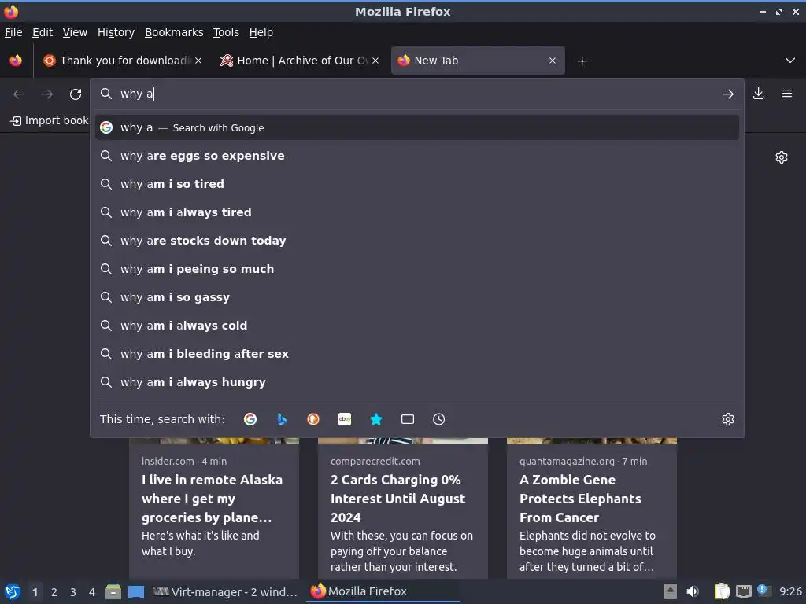Open the File menu
Screen dimensions: 806x604
(x=13, y=32)
